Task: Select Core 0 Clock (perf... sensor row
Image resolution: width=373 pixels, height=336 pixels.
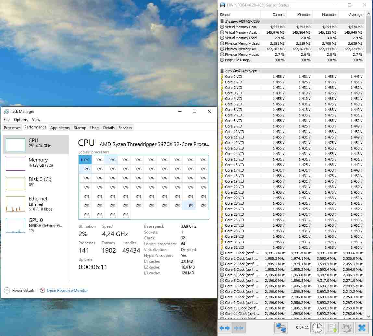Action: pyautogui.click(x=292, y=253)
